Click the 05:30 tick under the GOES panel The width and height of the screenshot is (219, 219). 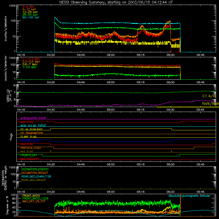170,110
